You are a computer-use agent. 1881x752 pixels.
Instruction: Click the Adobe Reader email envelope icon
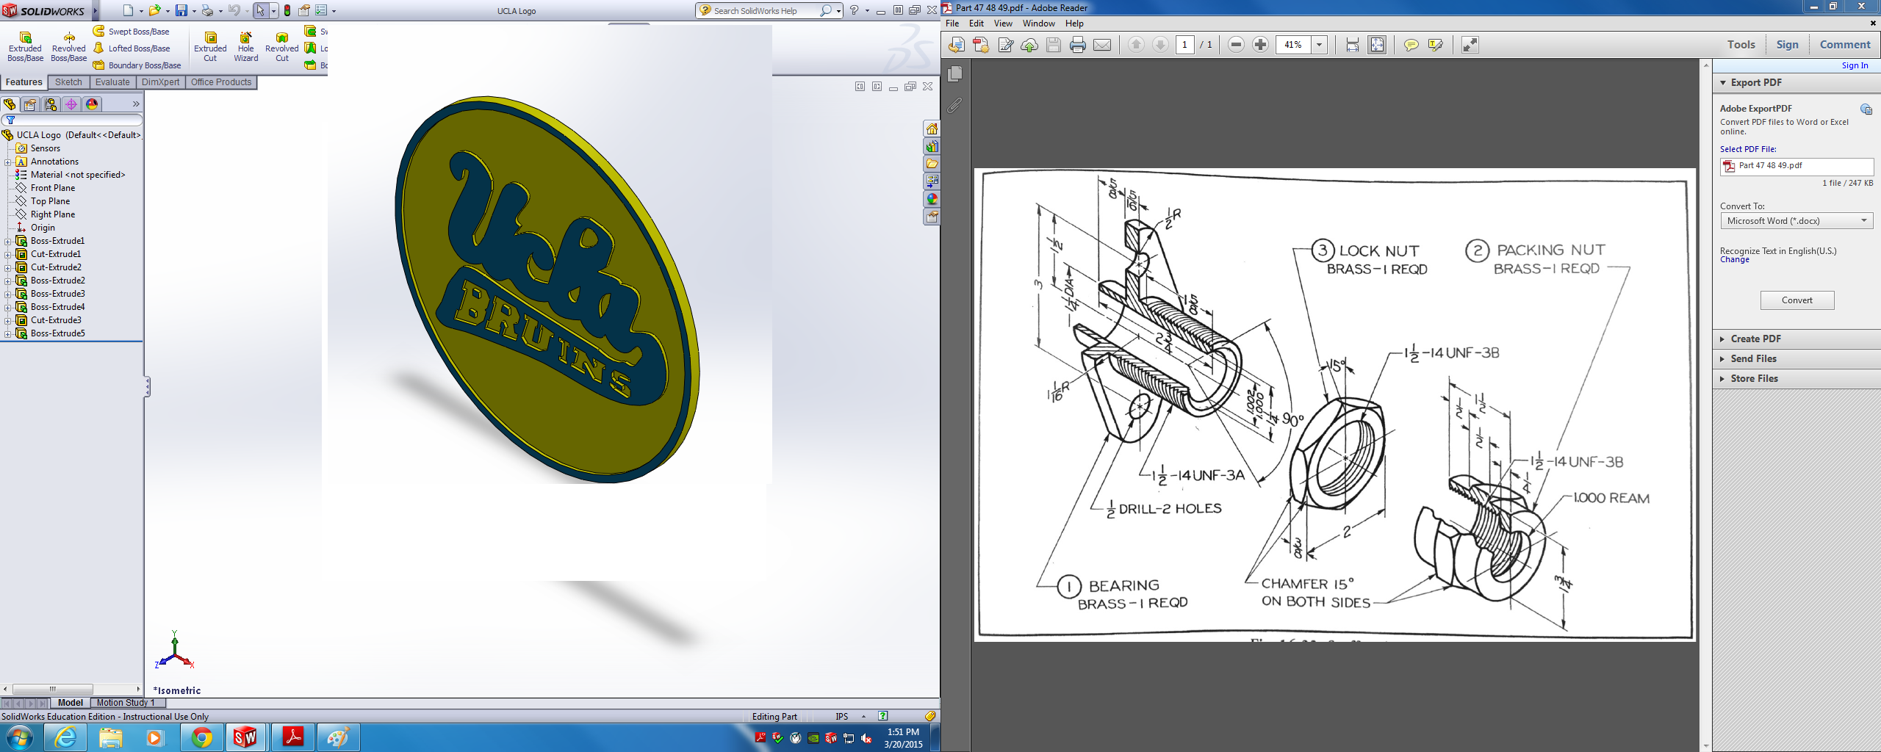coord(1102,45)
